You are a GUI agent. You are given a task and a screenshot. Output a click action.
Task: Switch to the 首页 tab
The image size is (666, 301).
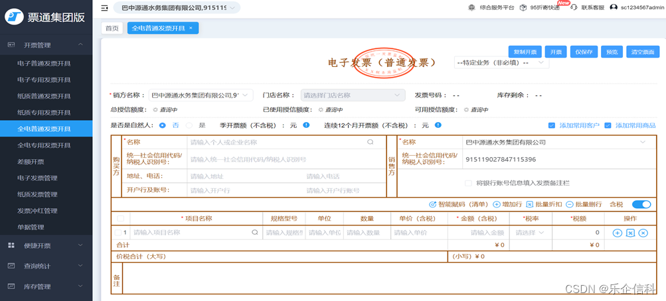[112, 28]
